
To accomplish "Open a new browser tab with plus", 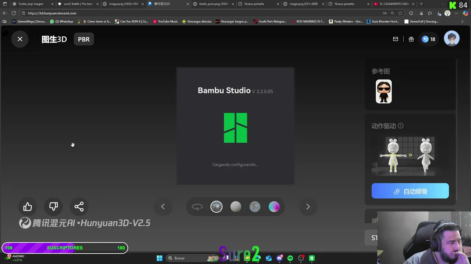I will point(421,4).
